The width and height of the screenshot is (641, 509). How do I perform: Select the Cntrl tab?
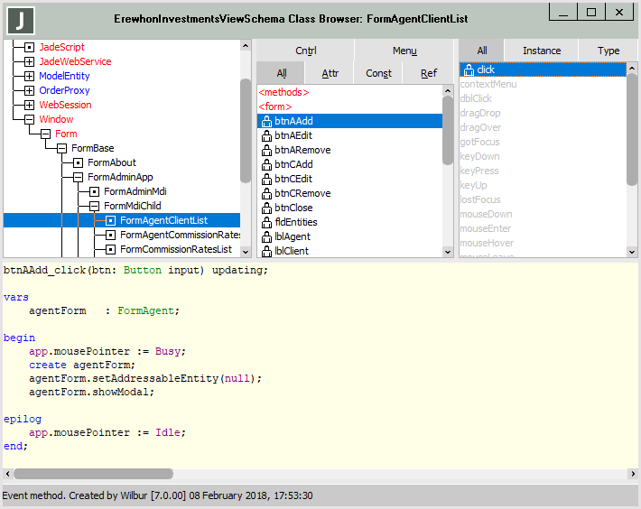coord(306,51)
